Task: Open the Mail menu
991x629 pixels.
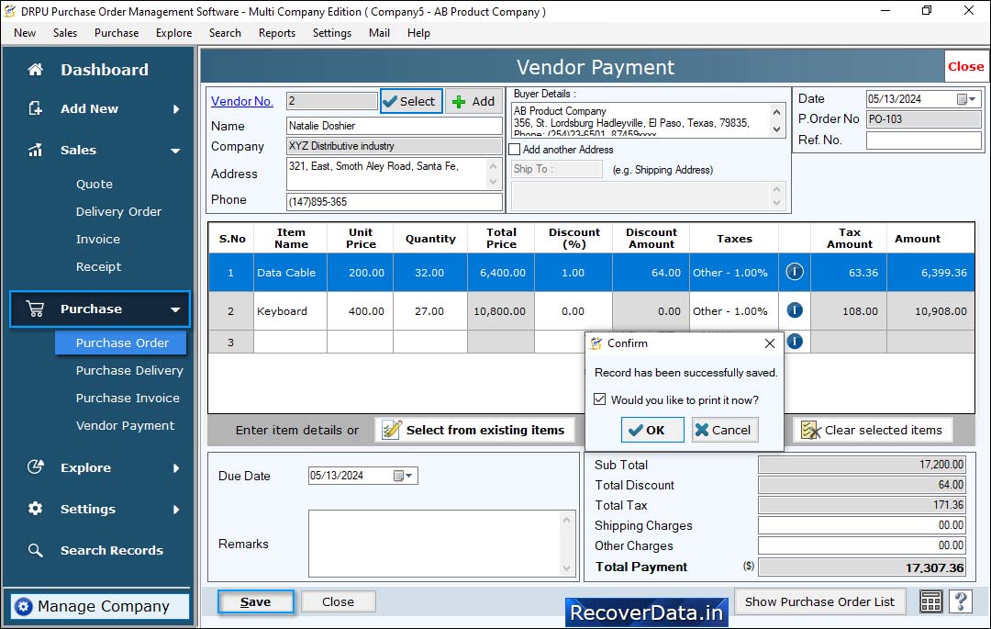Action: (379, 33)
